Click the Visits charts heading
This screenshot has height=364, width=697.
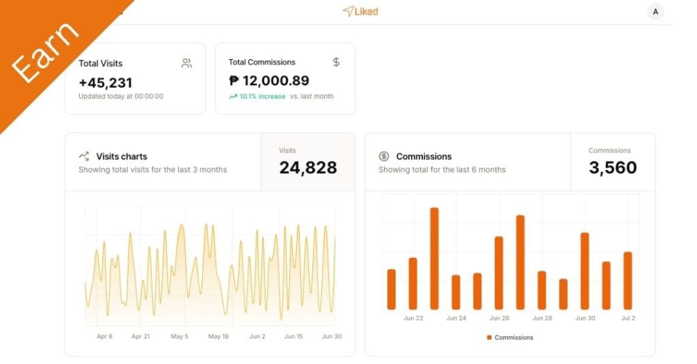122,156
